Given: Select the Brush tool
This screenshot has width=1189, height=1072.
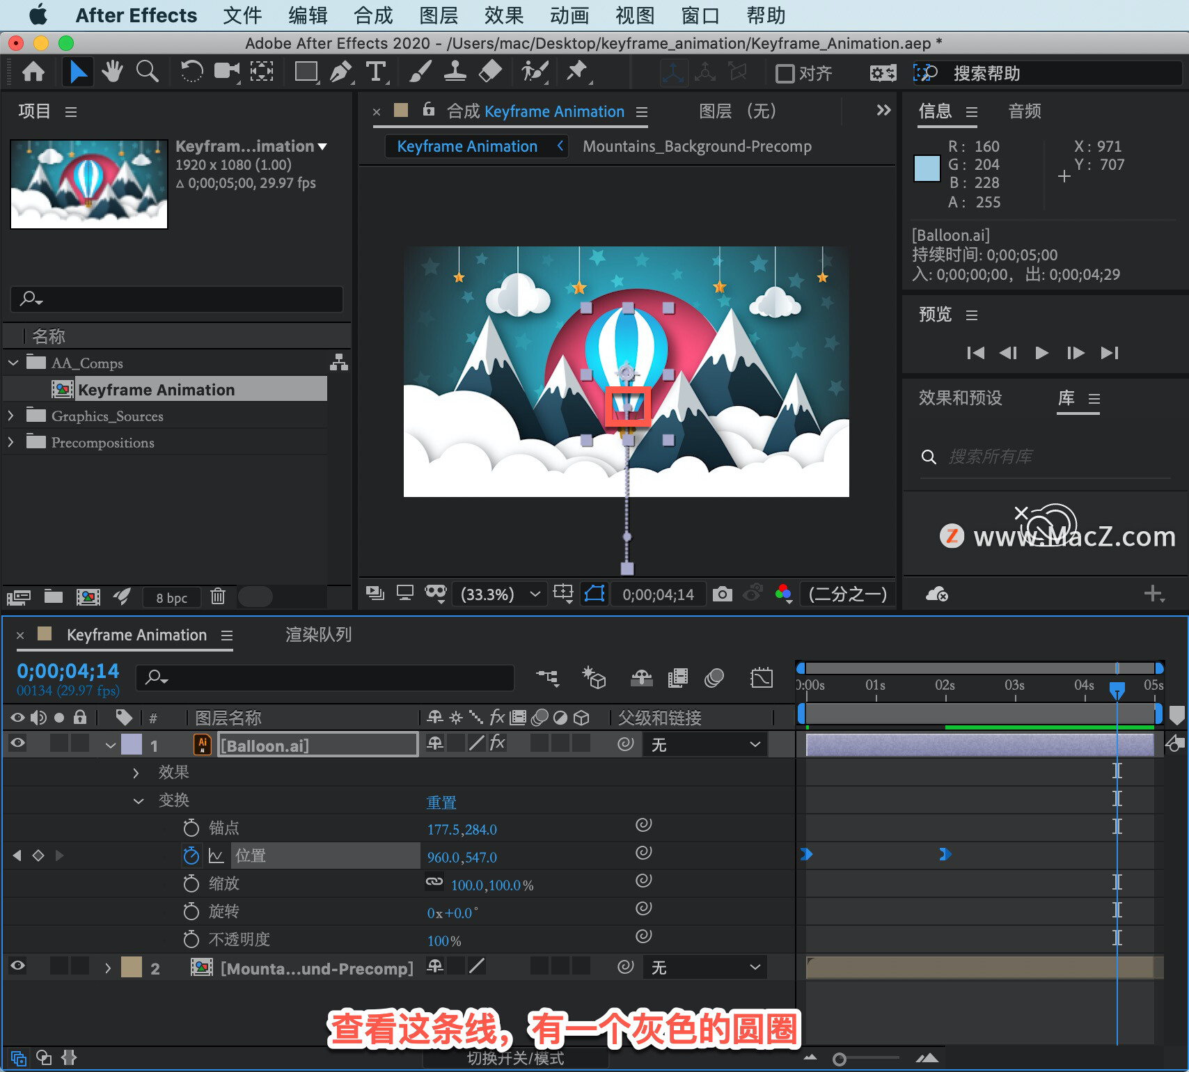Looking at the screenshot, I should coord(420,72).
